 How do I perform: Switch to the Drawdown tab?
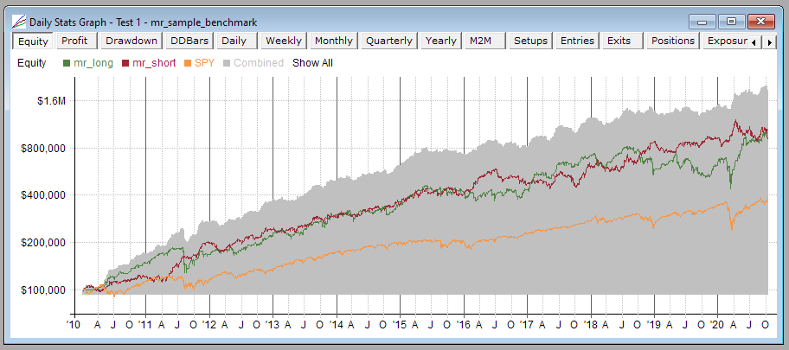pyautogui.click(x=131, y=41)
